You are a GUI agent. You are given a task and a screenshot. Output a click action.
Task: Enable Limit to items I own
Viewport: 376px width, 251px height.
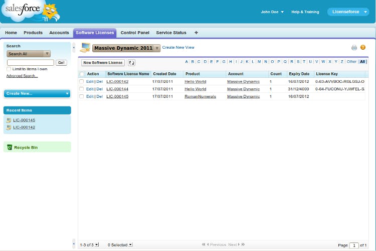9,69
